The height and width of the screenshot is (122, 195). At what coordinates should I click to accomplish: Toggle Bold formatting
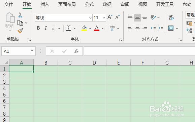pos(38,28)
